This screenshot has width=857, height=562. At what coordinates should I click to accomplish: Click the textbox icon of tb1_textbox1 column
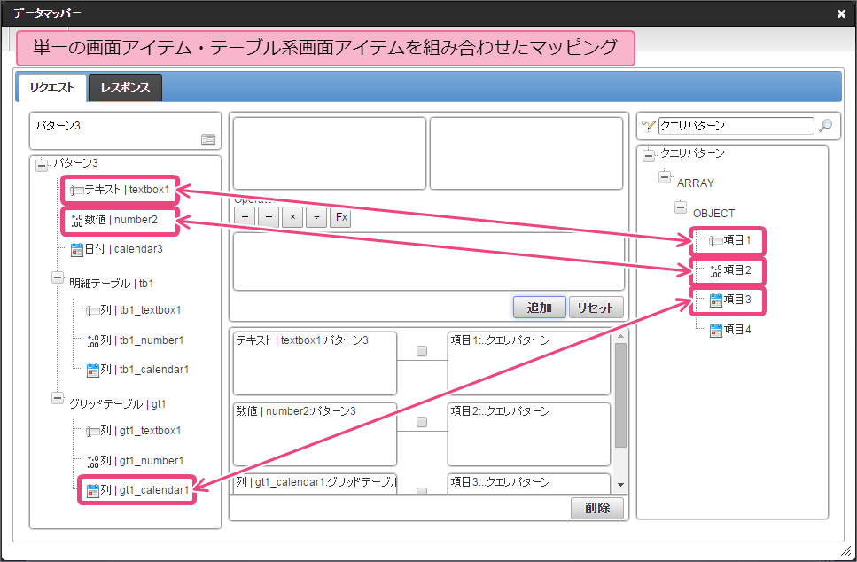92,310
